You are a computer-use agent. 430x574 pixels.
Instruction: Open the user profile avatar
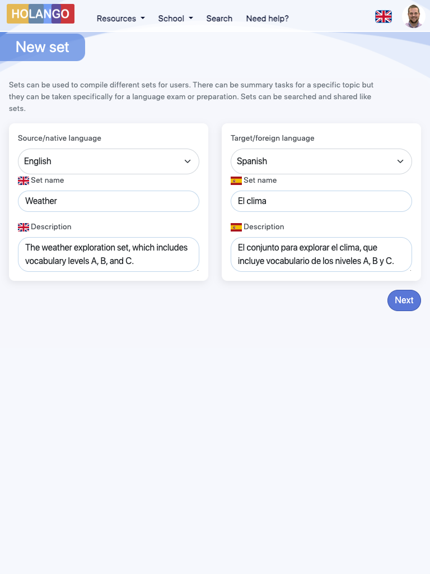414,16
